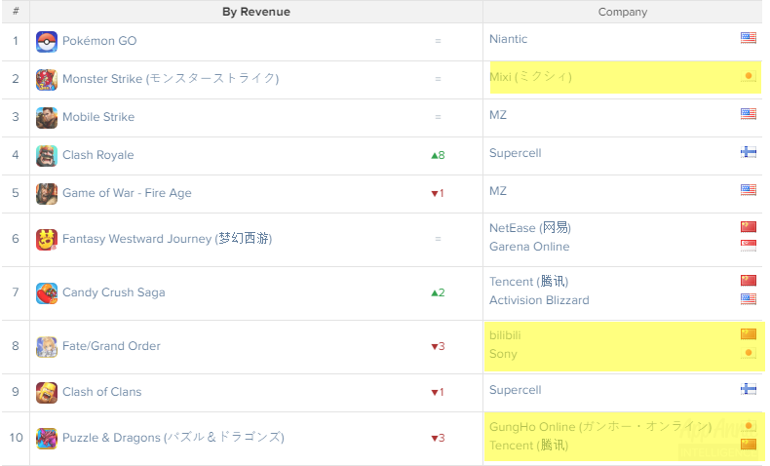Click the # rank column header

point(16,12)
